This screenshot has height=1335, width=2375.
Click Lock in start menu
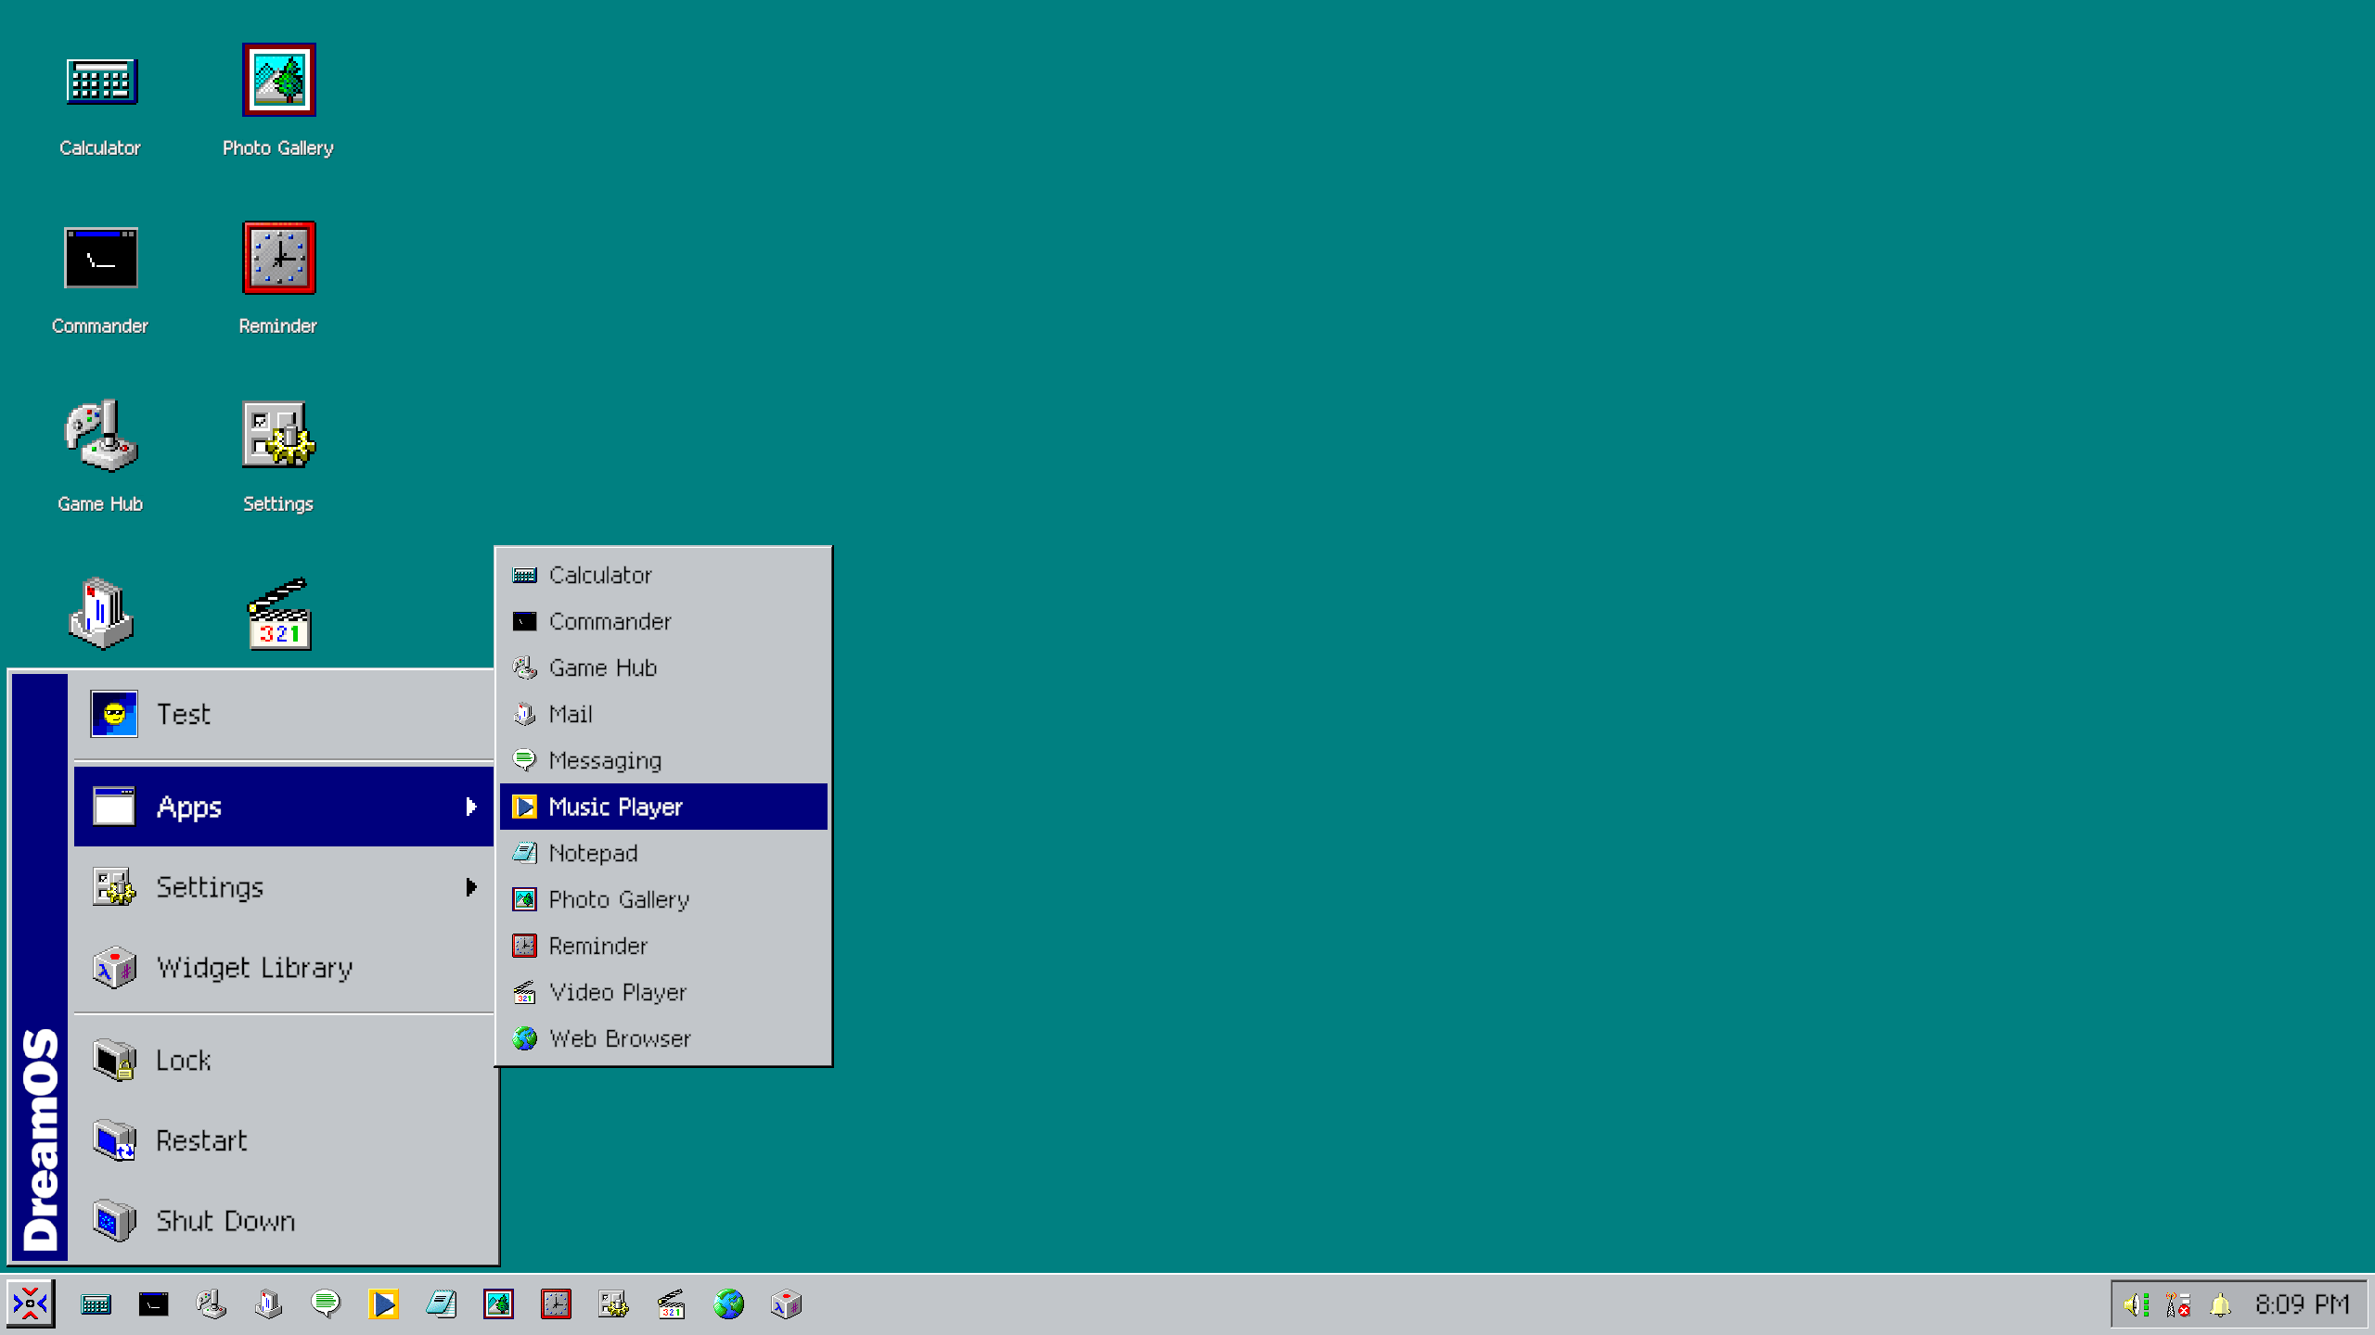click(x=184, y=1060)
